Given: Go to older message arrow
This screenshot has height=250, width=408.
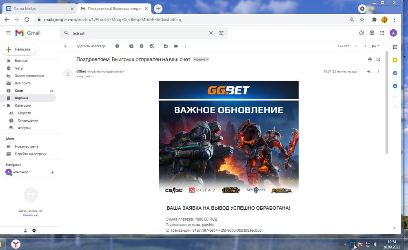Looking at the screenshot, I should point(365,46).
